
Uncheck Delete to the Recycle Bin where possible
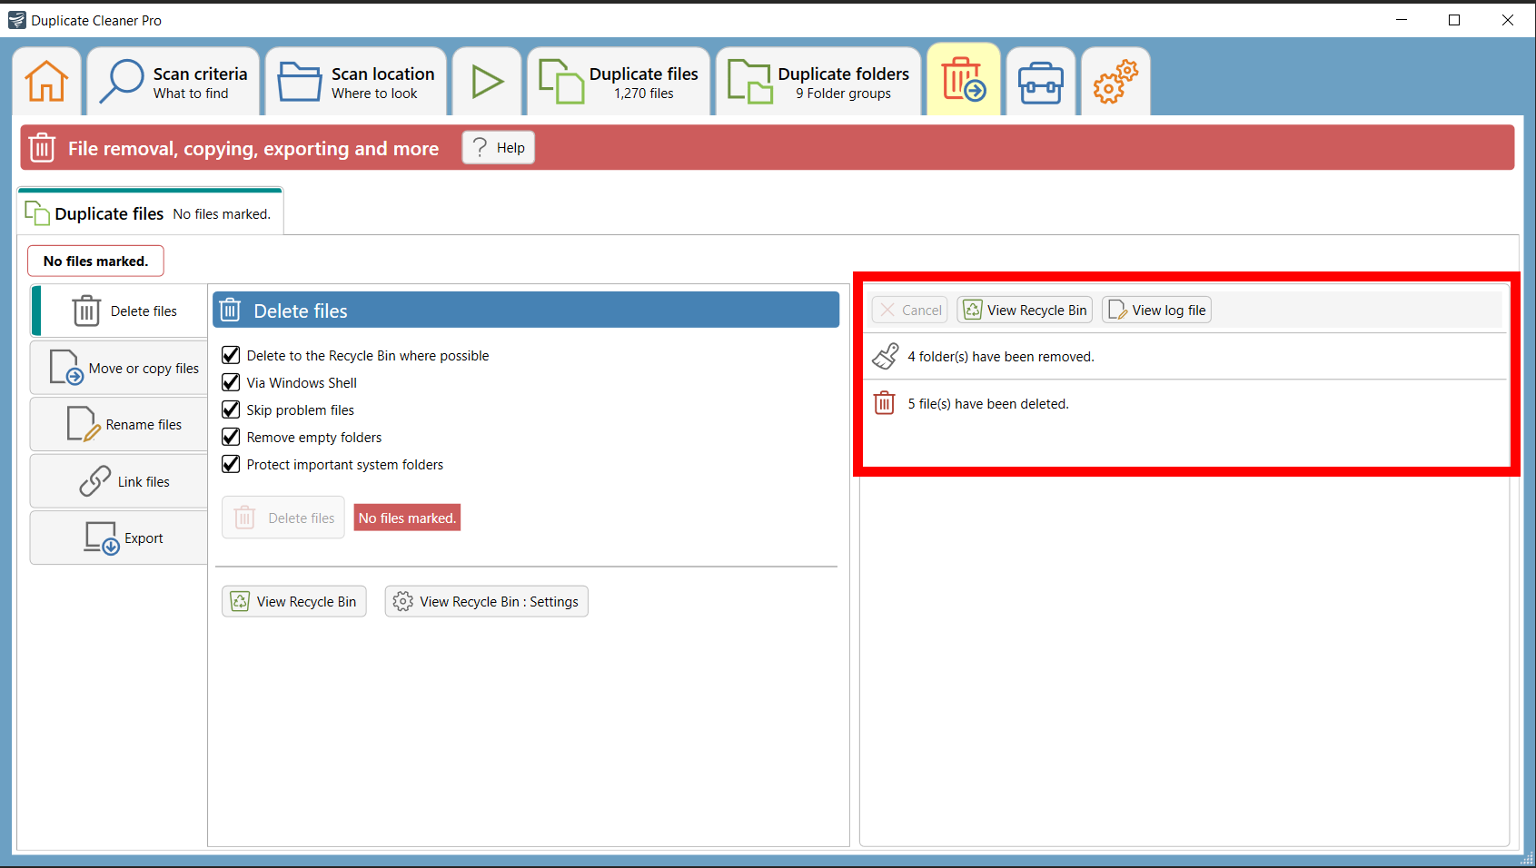[x=231, y=355]
